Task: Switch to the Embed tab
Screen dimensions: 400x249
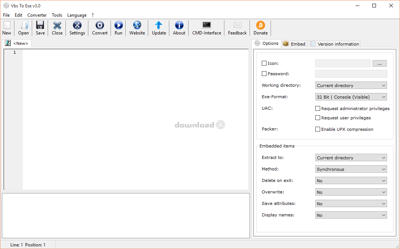Action: coord(294,43)
